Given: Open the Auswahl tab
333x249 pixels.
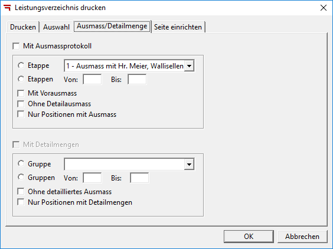Looking at the screenshot, I should pyautogui.click(x=56, y=27).
